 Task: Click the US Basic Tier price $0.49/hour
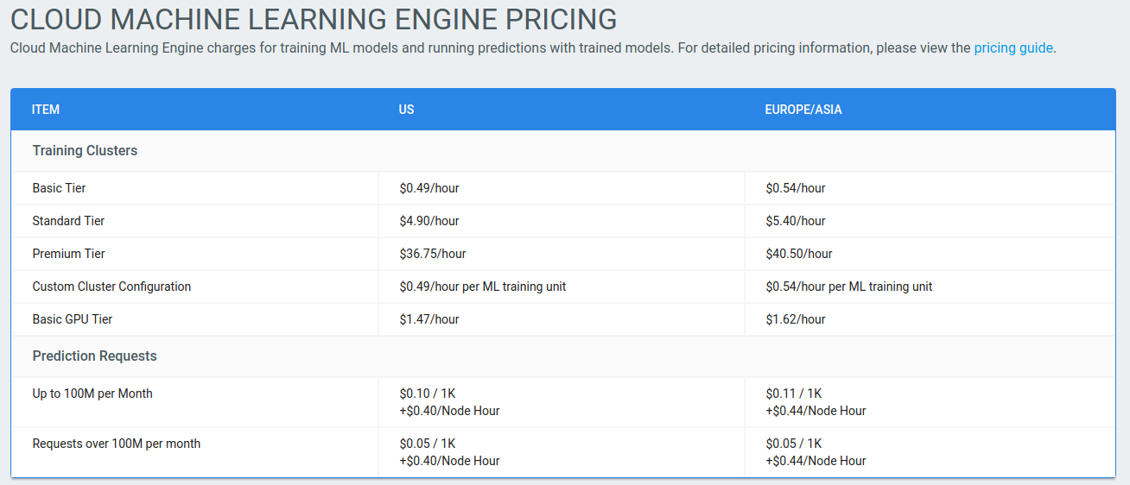[x=429, y=188]
